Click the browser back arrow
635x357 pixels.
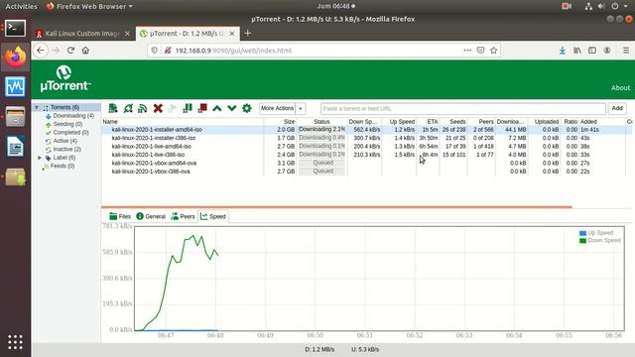click(41, 51)
